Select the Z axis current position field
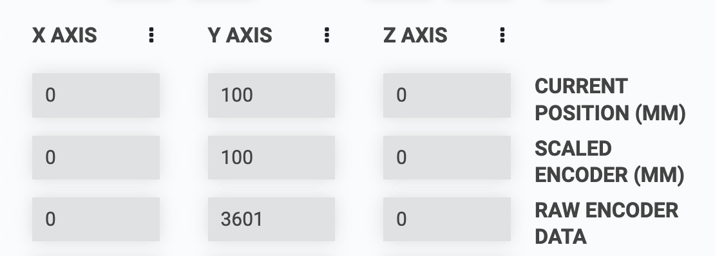The image size is (715, 256). click(447, 95)
